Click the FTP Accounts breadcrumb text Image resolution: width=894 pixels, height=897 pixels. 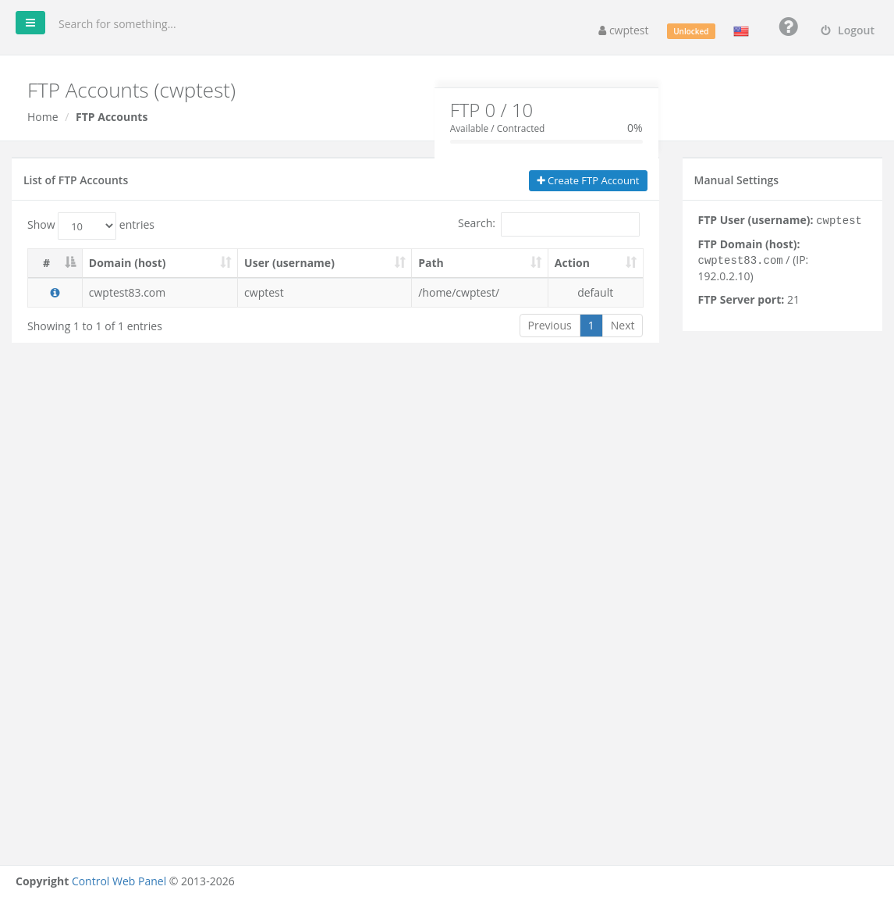(112, 117)
